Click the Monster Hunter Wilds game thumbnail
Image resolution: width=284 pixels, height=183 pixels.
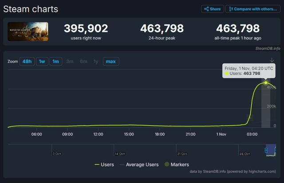point(28,31)
